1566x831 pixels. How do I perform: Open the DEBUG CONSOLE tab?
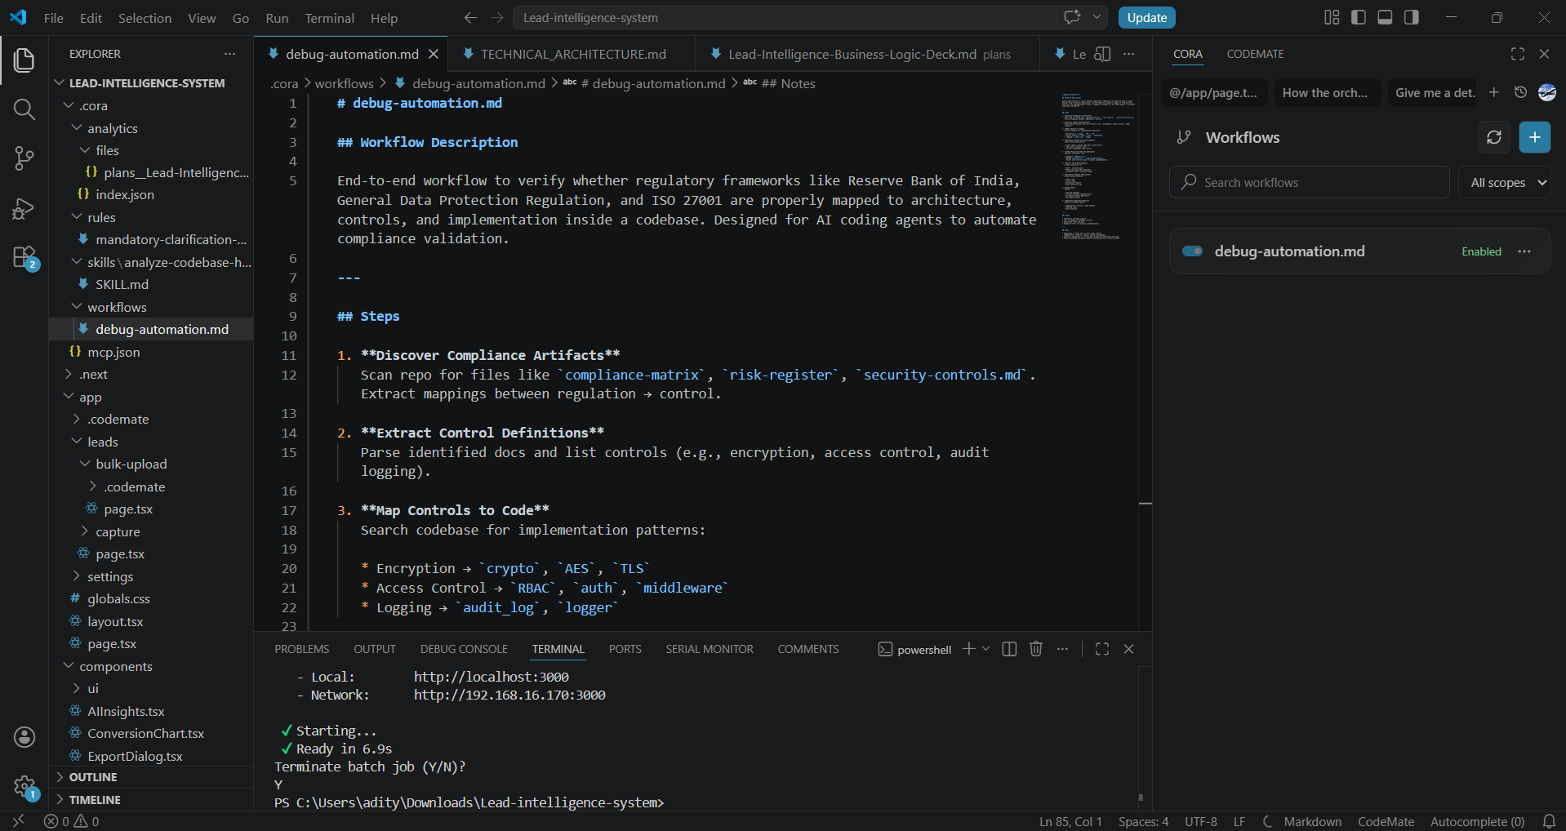pyautogui.click(x=464, y=649)
